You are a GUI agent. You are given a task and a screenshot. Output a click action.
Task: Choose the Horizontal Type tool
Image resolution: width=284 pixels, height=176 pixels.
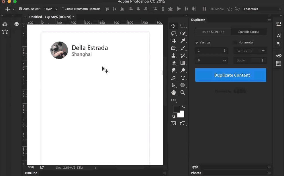[183, 78]
